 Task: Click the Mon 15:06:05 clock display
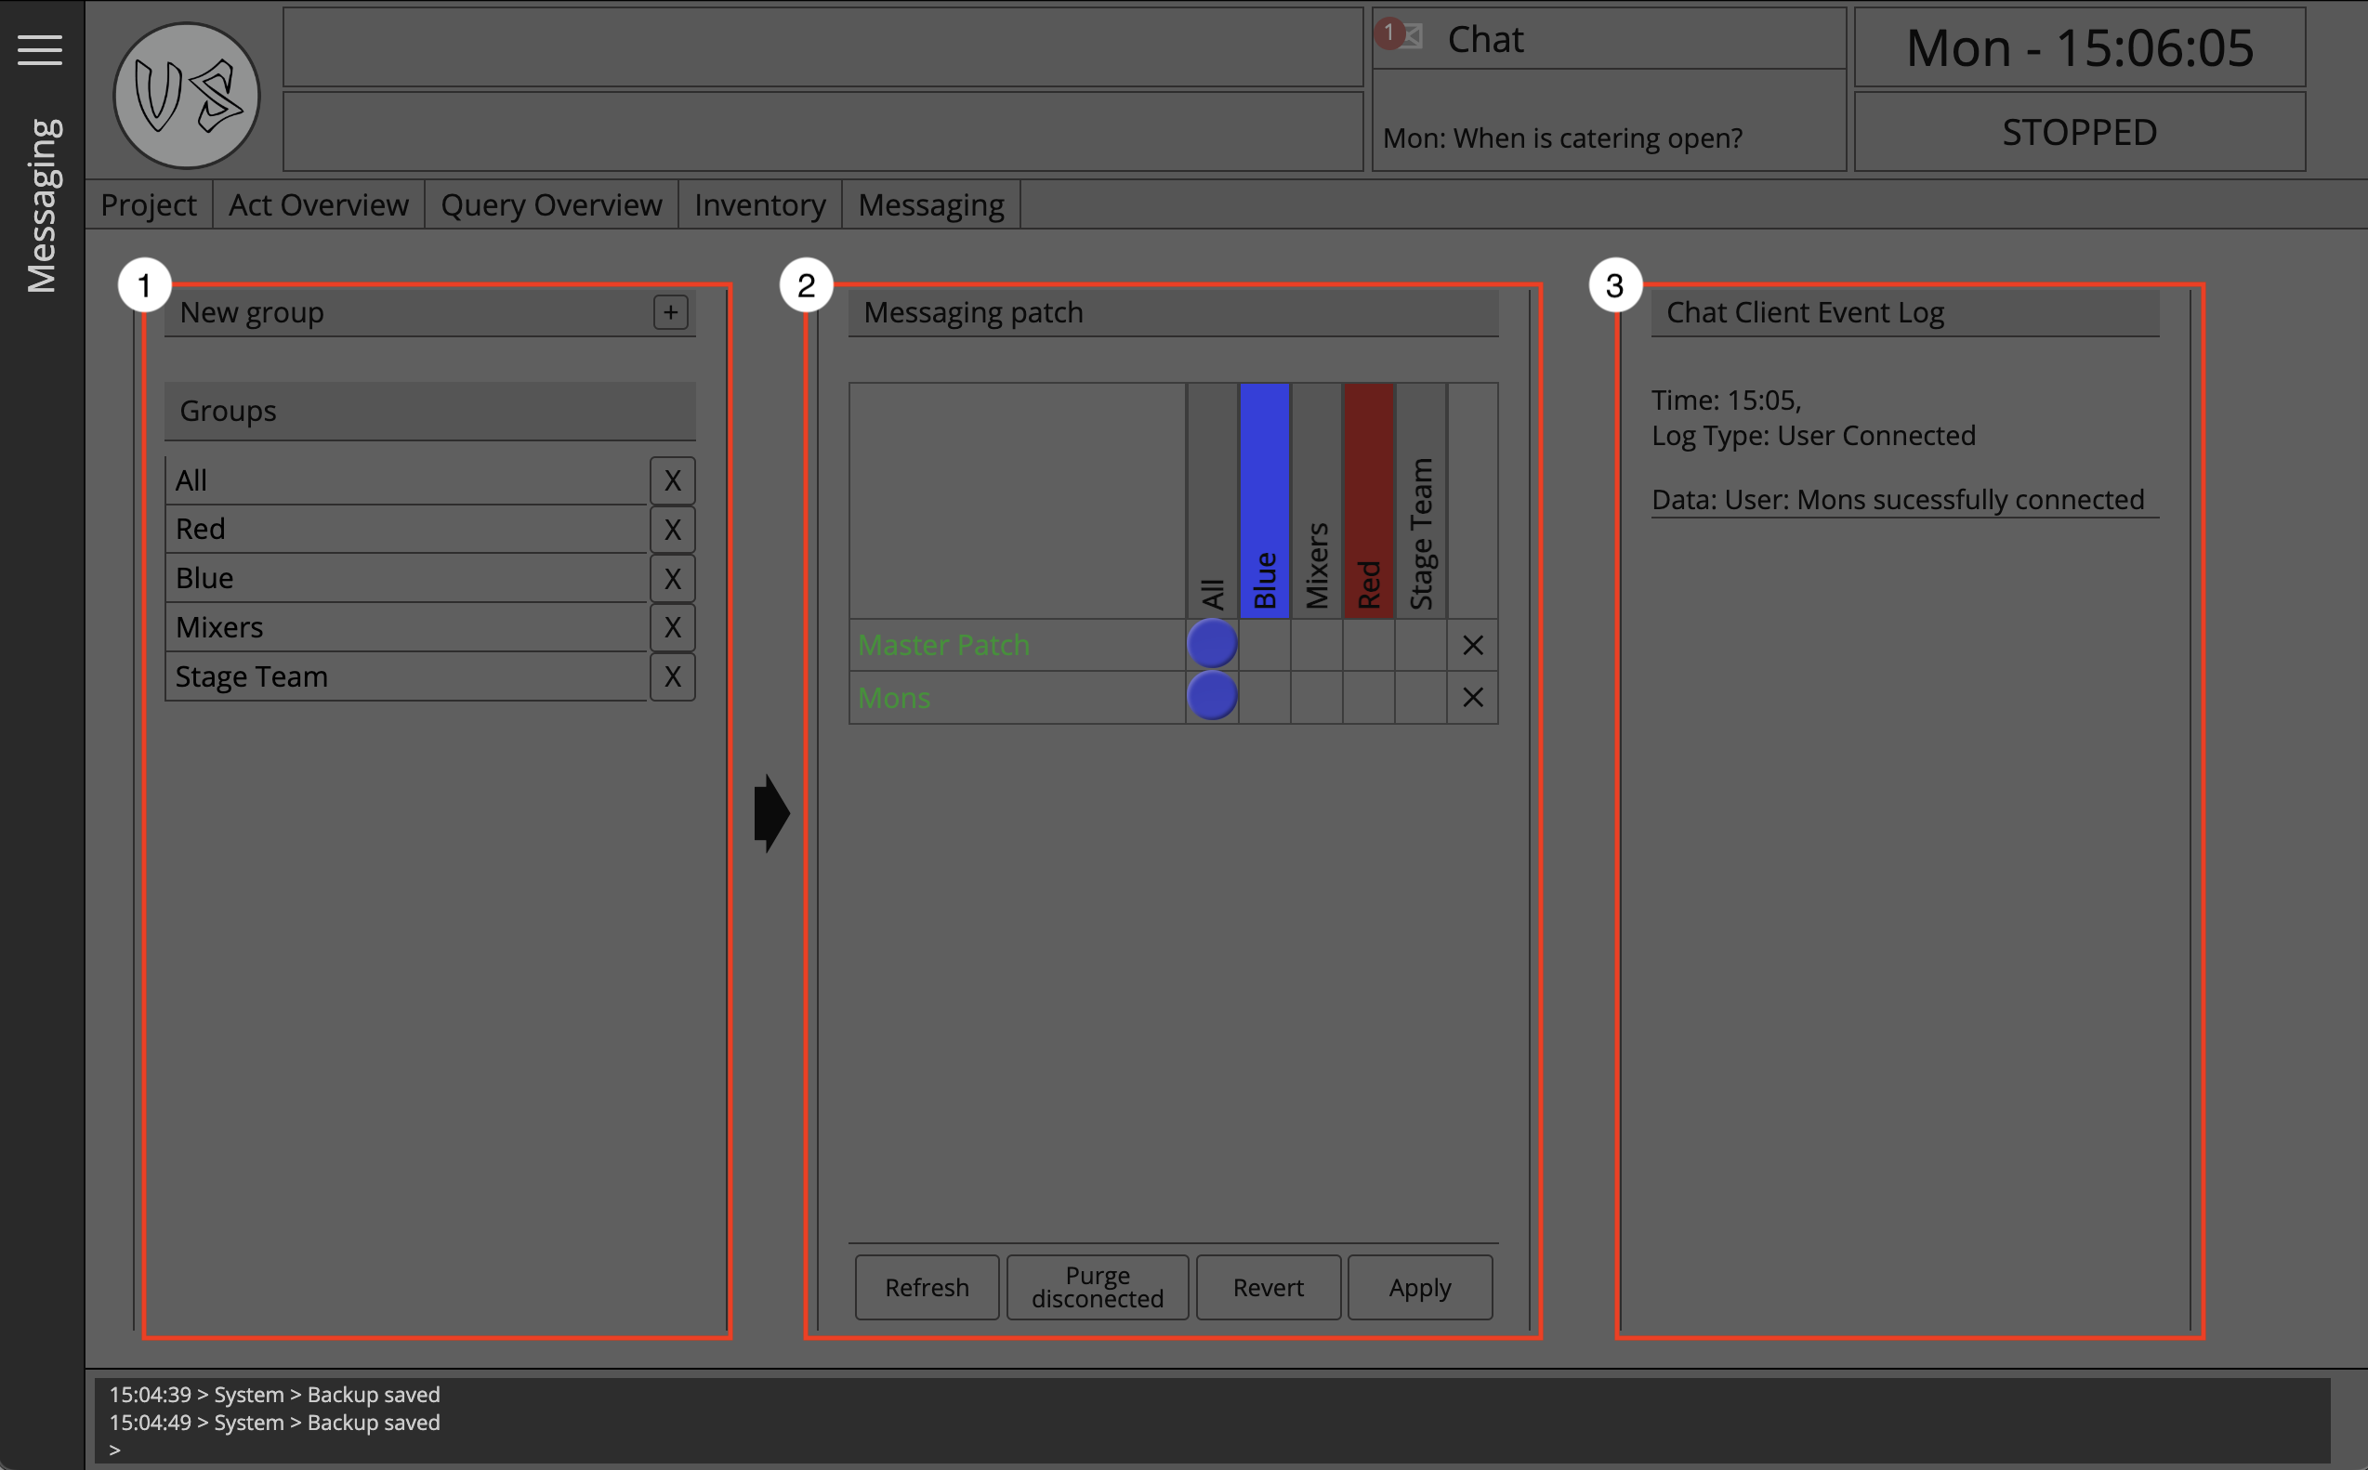point(2080,47)
